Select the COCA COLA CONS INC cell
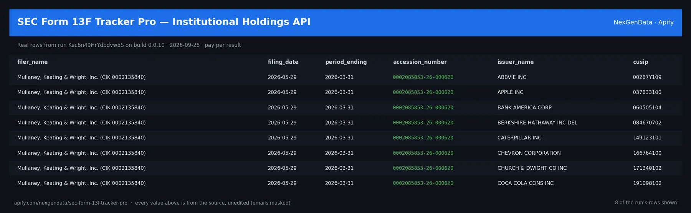691x213 pixels. (x=526, y=183)
